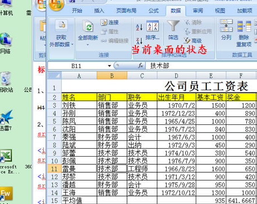The image size is (257, 204).
Task: Click the date cell 1972/12/23
Action: tap(177, 113)
